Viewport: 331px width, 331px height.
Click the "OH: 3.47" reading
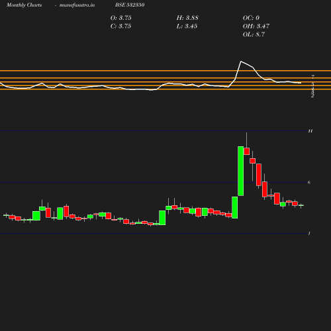[256, 26]
